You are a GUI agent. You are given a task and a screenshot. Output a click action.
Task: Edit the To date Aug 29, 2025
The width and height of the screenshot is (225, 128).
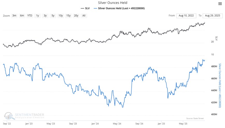point(213,16)
